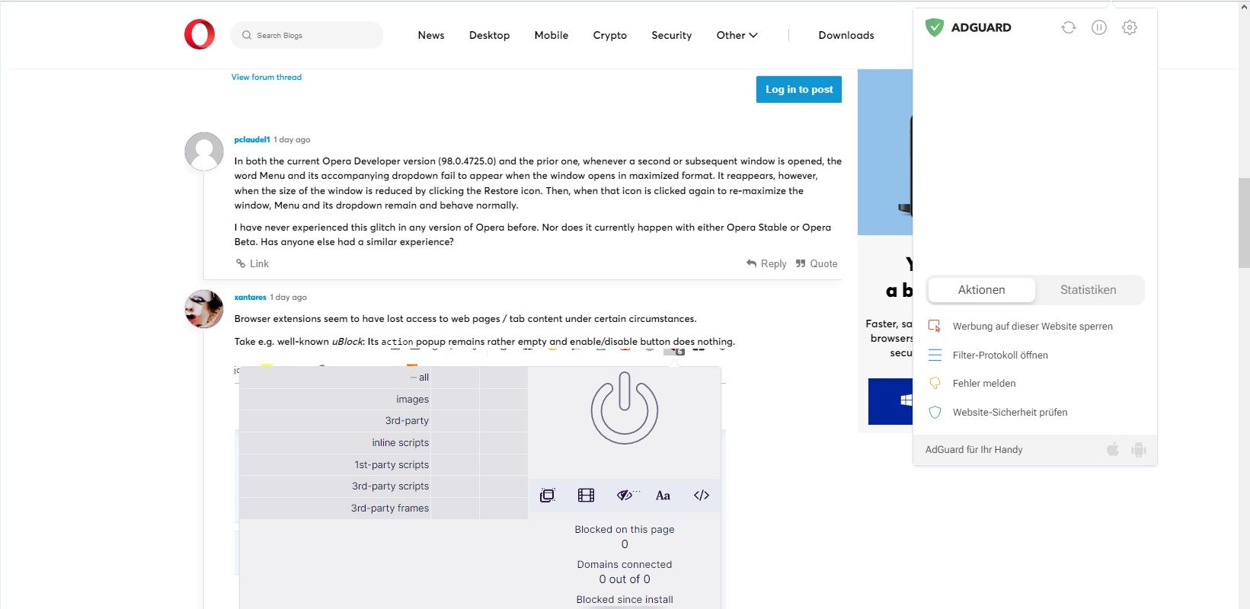Click the '1 day ago' timestamp of pclaudel1
Viewport: 1250px width, 609px height.
(292, 140)
